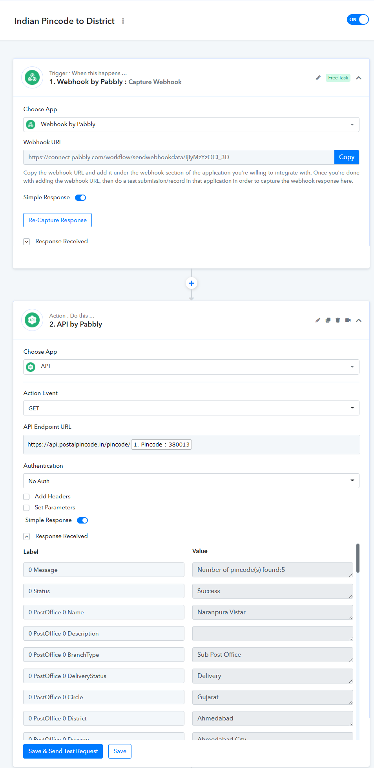The width and height of the screenshot is (374, 768).
Task: Click the Naranpura Vistar value field
Action: point(272,612)
